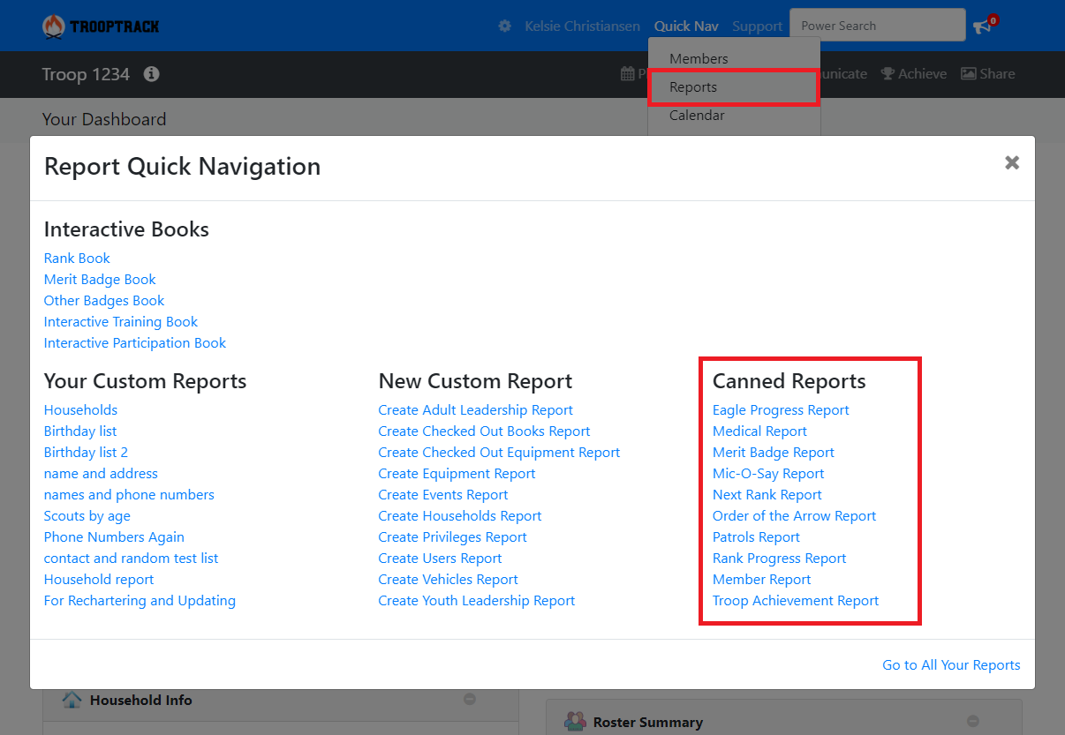Select Calendar in Quick Nav dropdown

pos(697,116)
